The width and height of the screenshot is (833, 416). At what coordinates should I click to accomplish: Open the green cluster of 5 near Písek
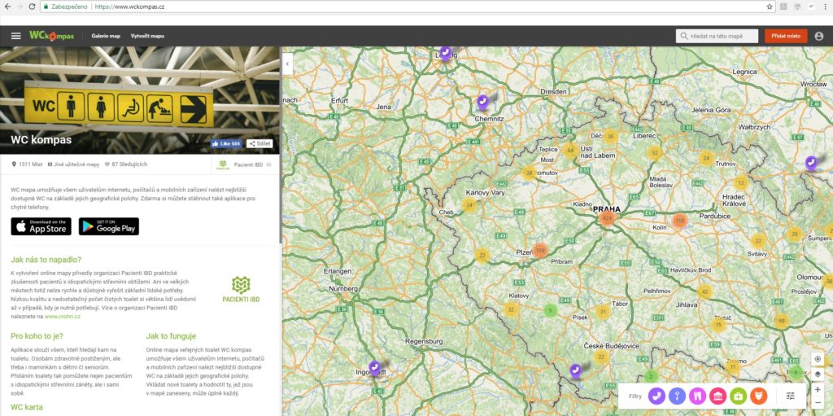(551, 310)
